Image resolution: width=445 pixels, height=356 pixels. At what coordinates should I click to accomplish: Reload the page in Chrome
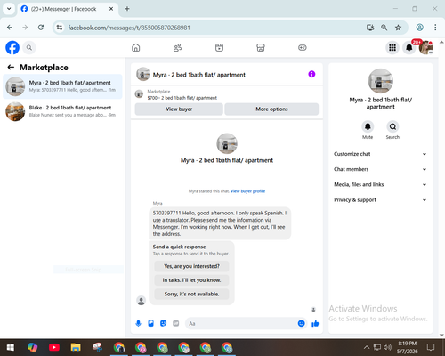41,28
